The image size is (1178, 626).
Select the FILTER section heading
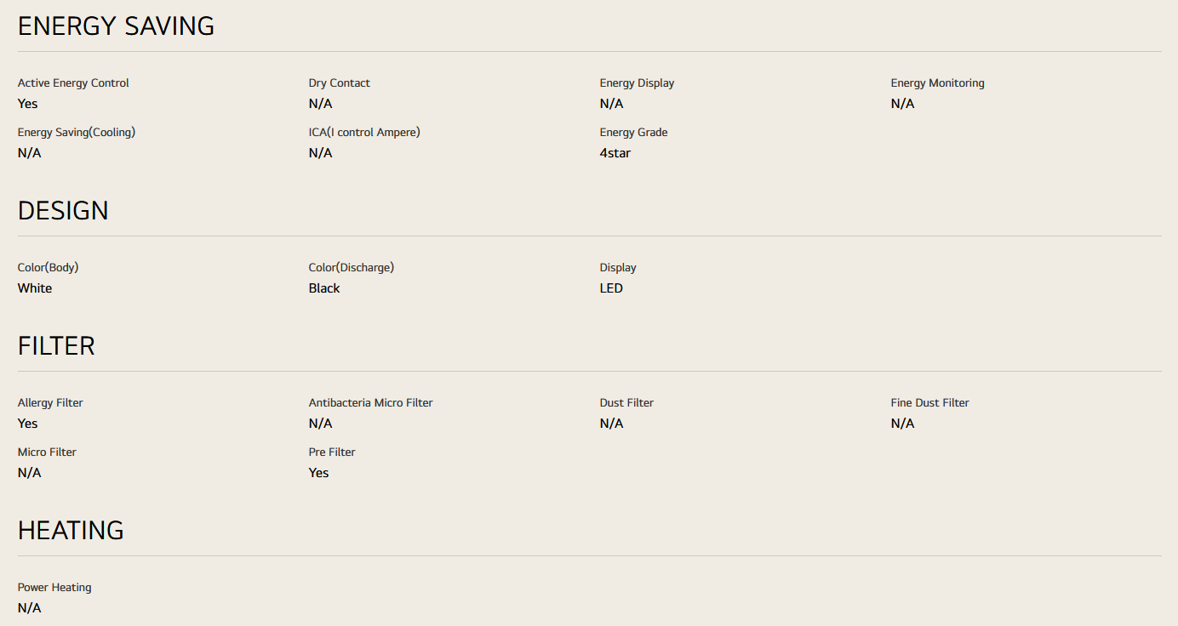pos(56,346)
